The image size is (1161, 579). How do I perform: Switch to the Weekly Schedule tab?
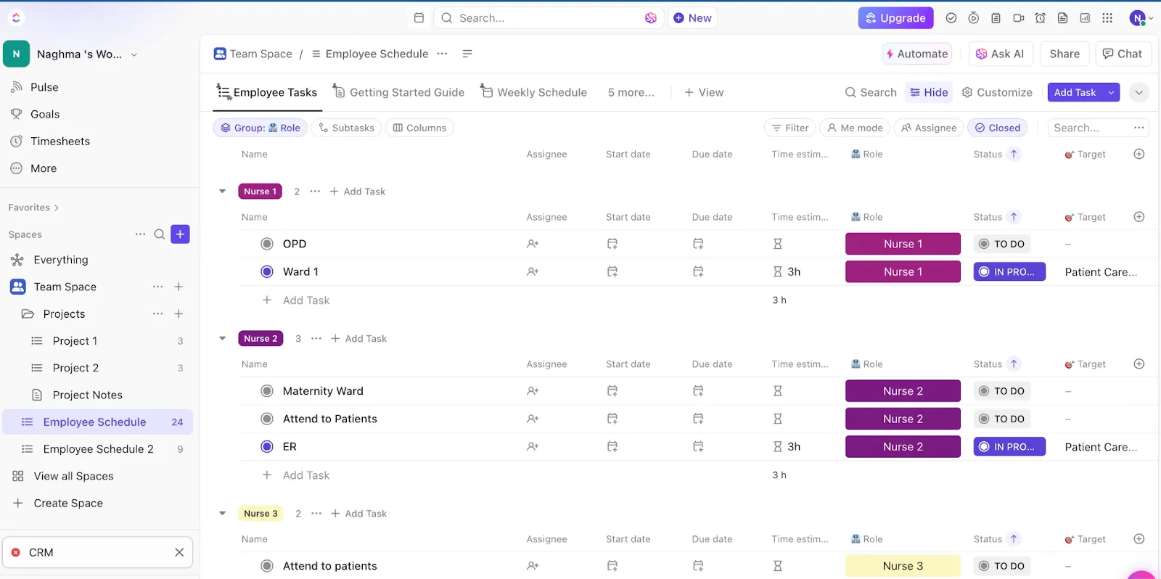(534, 92)
